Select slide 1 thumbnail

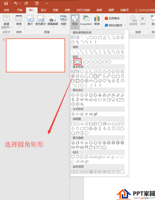tap(36, 55)
